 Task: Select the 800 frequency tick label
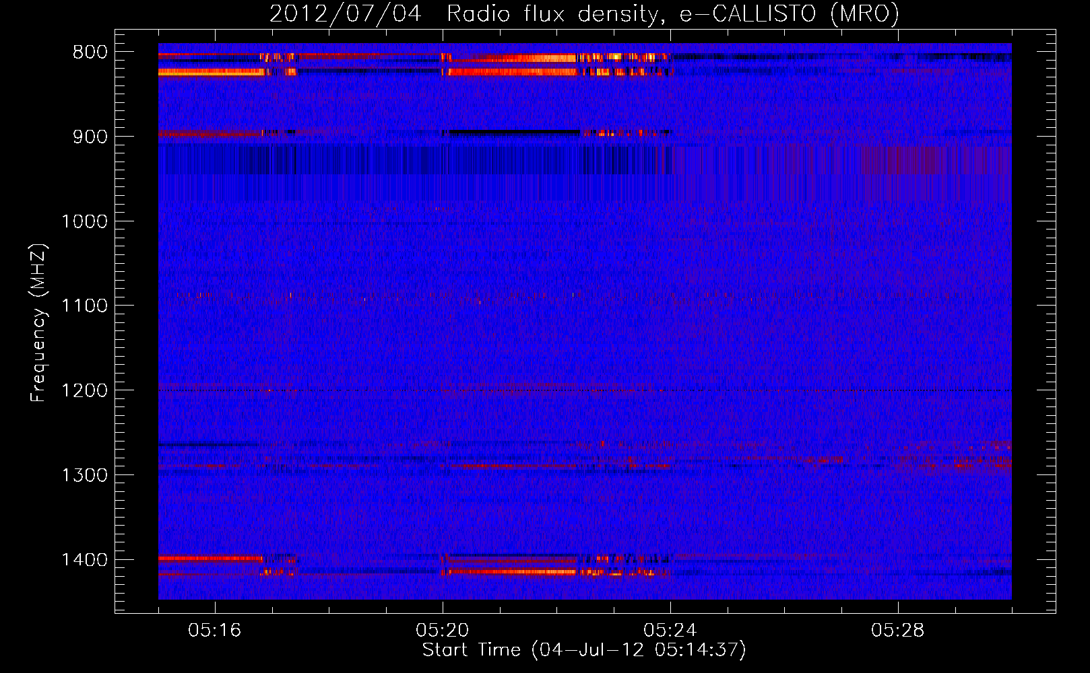point(90,52)
